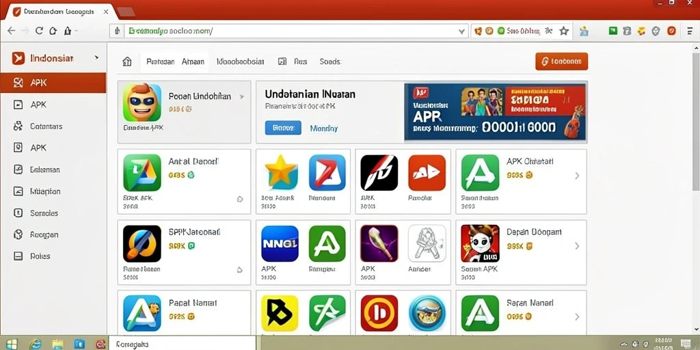Click small icon in SPPKJateotatl card corner
The image size is (700, 350).
239,269
